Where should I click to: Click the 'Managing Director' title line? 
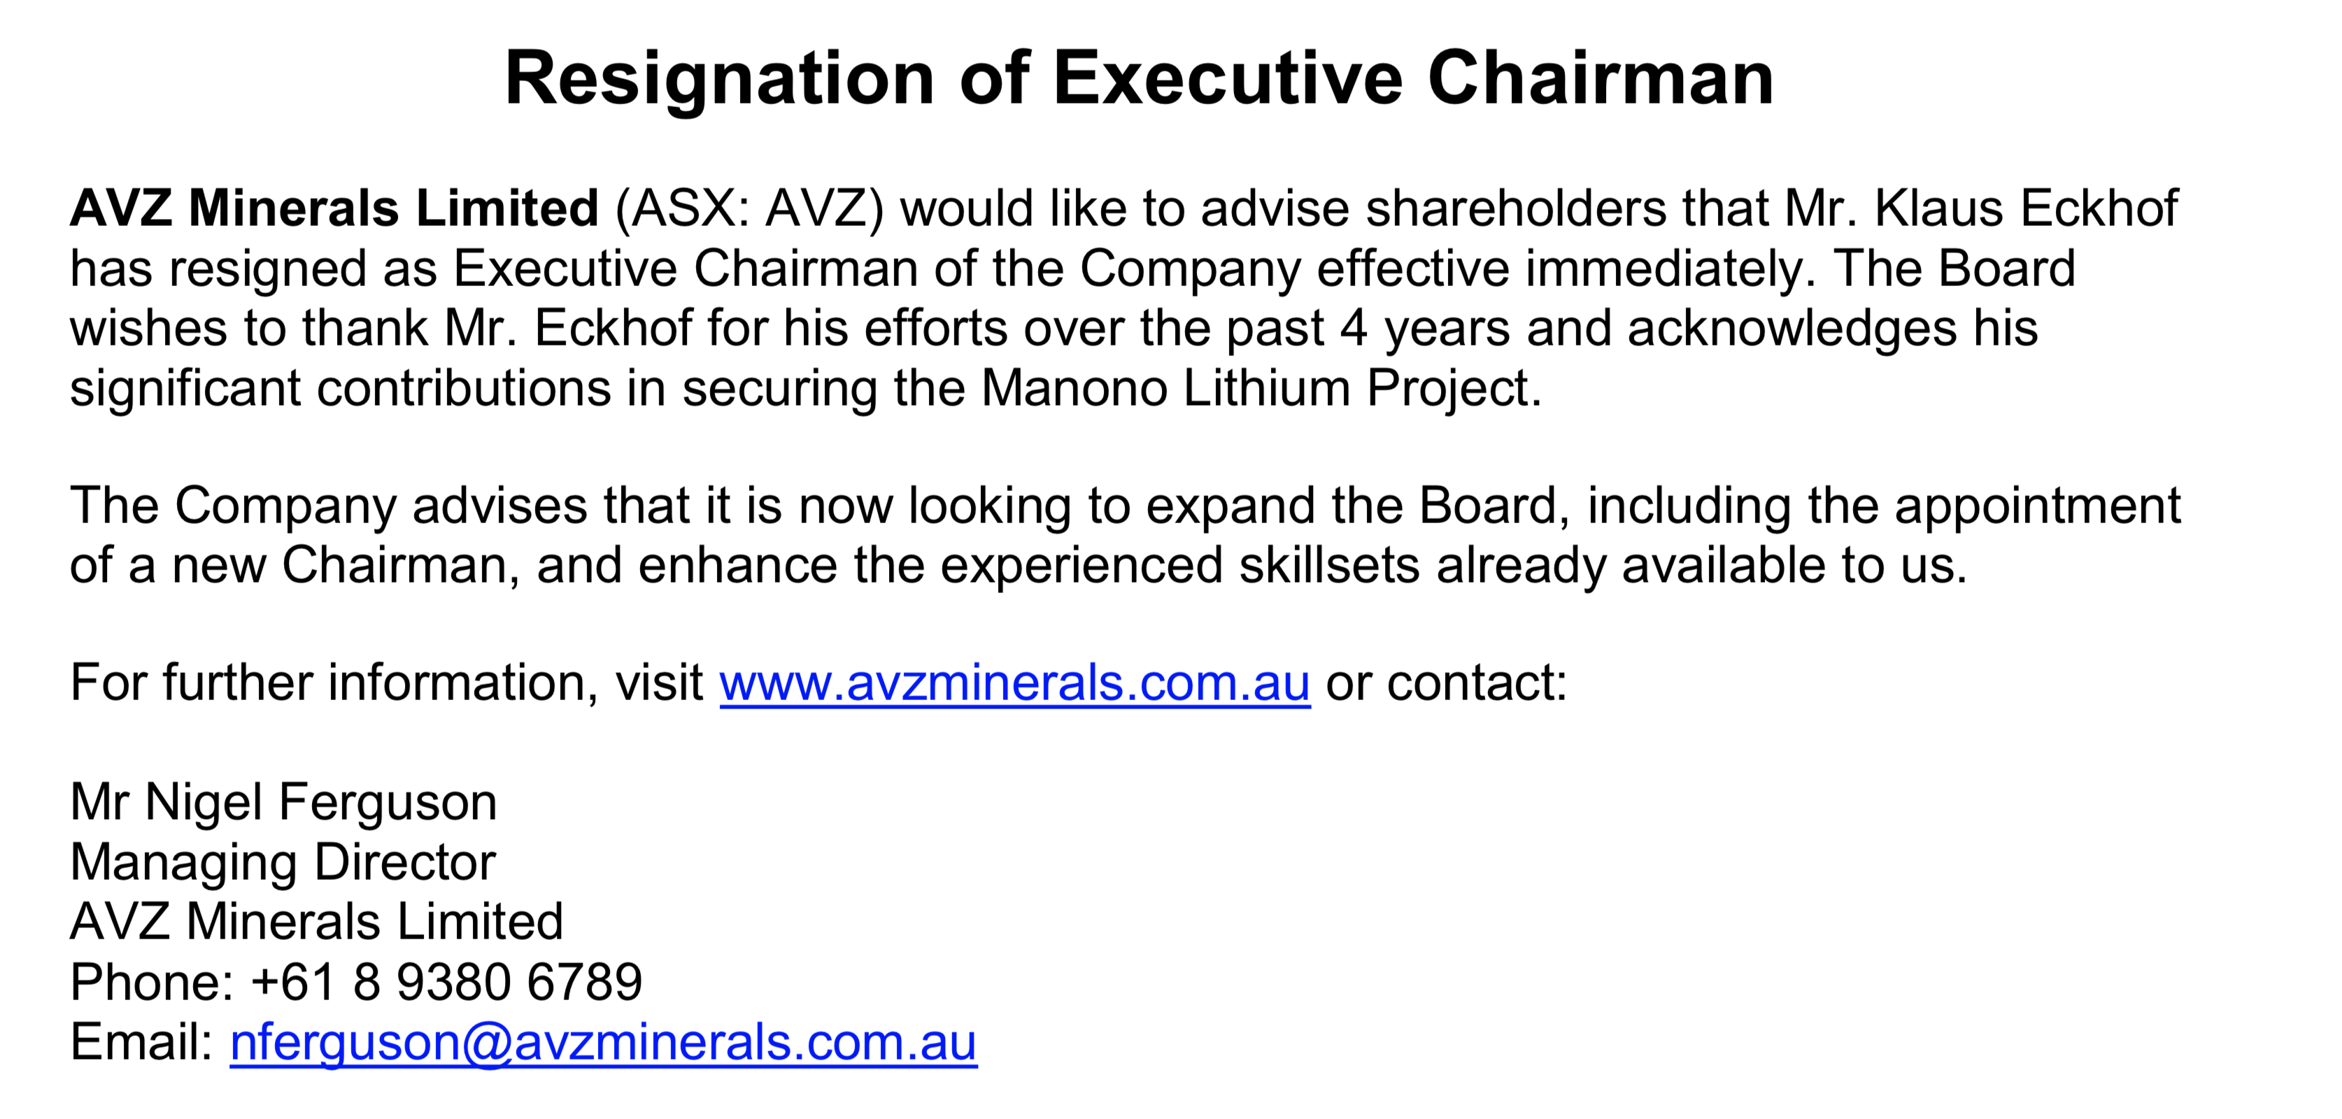coord(283,862)
